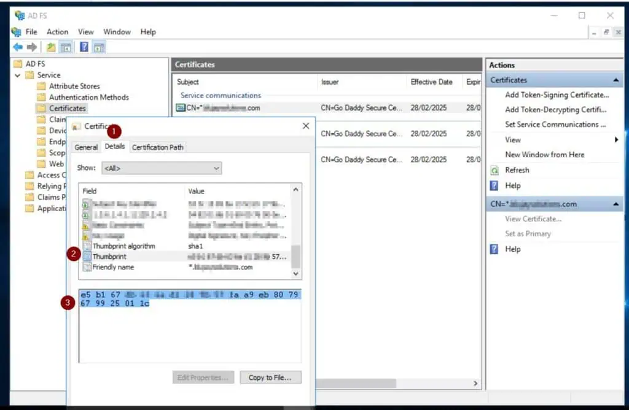Click Set Service Communications action
The image size is (629, 410).
[555, 125]
